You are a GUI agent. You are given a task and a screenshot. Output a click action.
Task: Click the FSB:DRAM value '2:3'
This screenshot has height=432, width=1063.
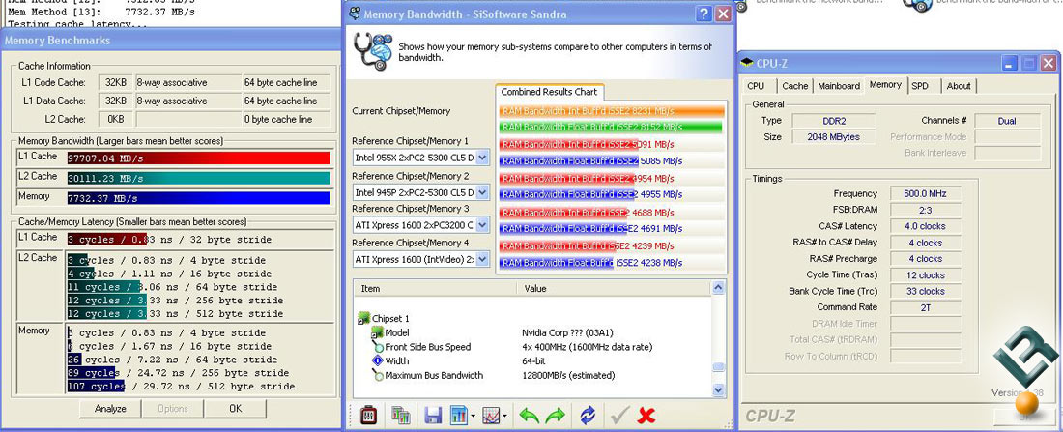925,210
